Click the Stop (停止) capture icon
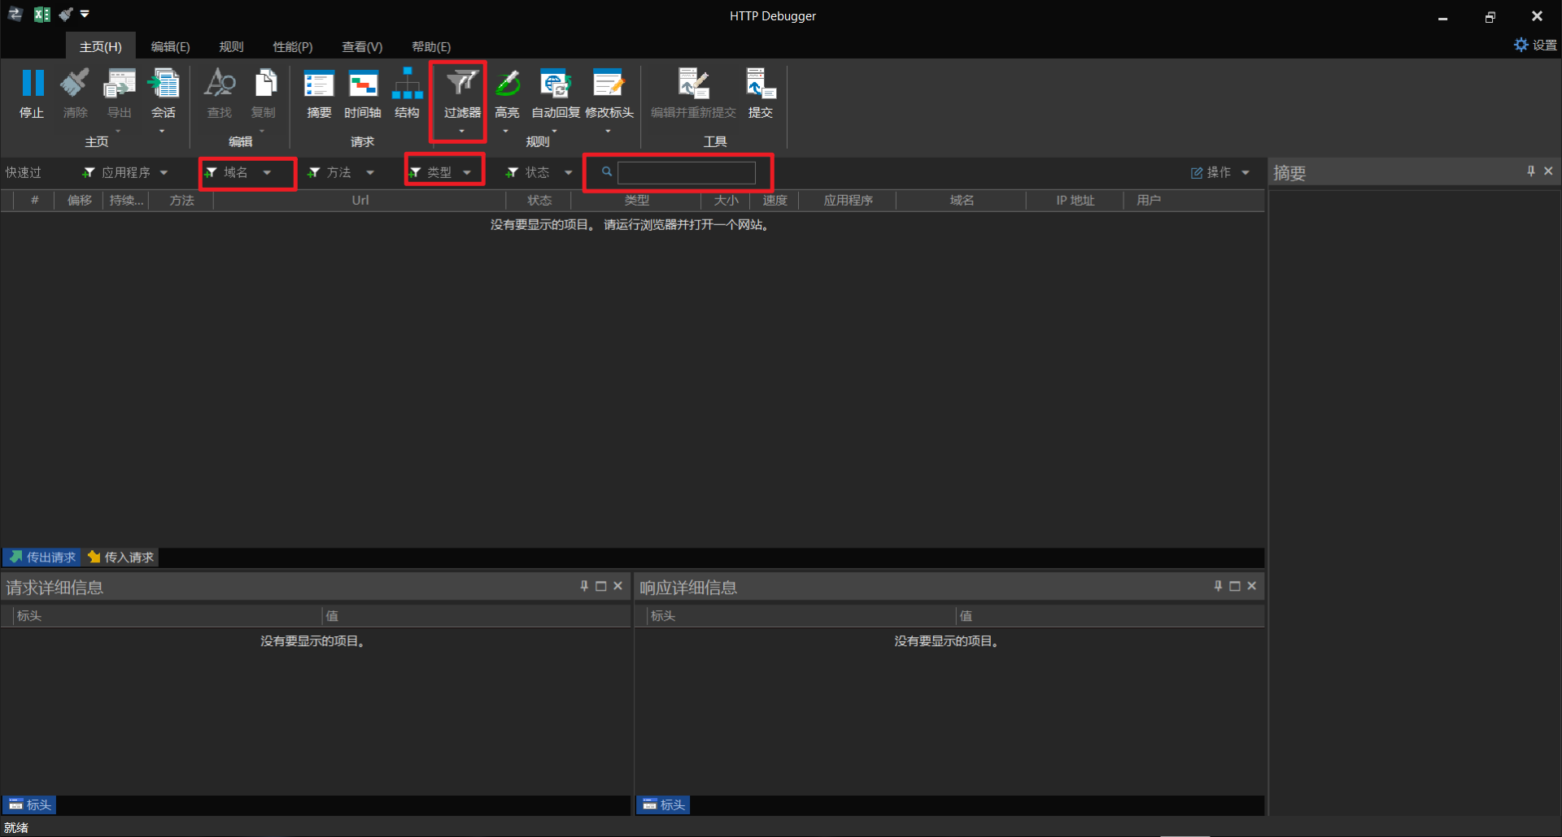Screen dimensions: 1562x837 point(32,84)
